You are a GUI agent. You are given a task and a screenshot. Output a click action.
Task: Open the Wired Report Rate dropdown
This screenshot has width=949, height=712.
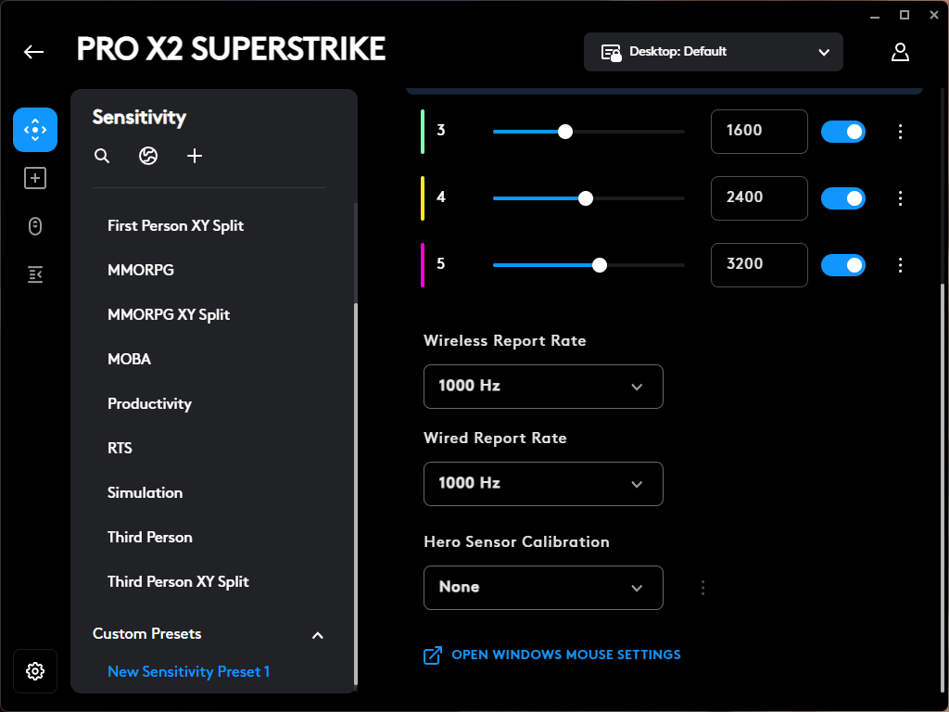coord(543,484)
